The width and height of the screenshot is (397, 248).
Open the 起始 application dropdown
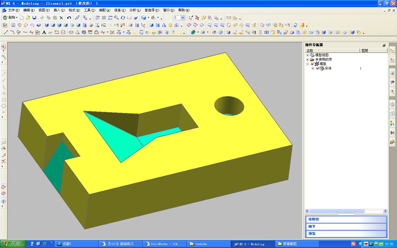[10, 17]
